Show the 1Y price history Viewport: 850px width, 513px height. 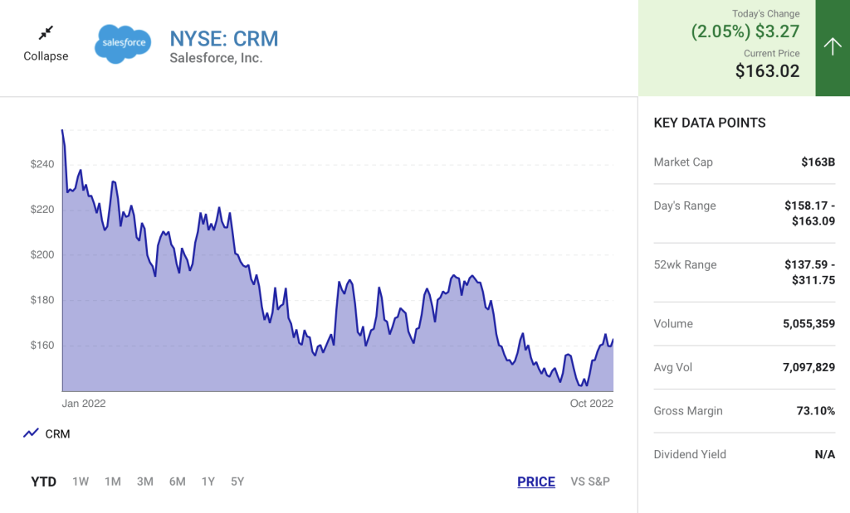coord(209,482)
